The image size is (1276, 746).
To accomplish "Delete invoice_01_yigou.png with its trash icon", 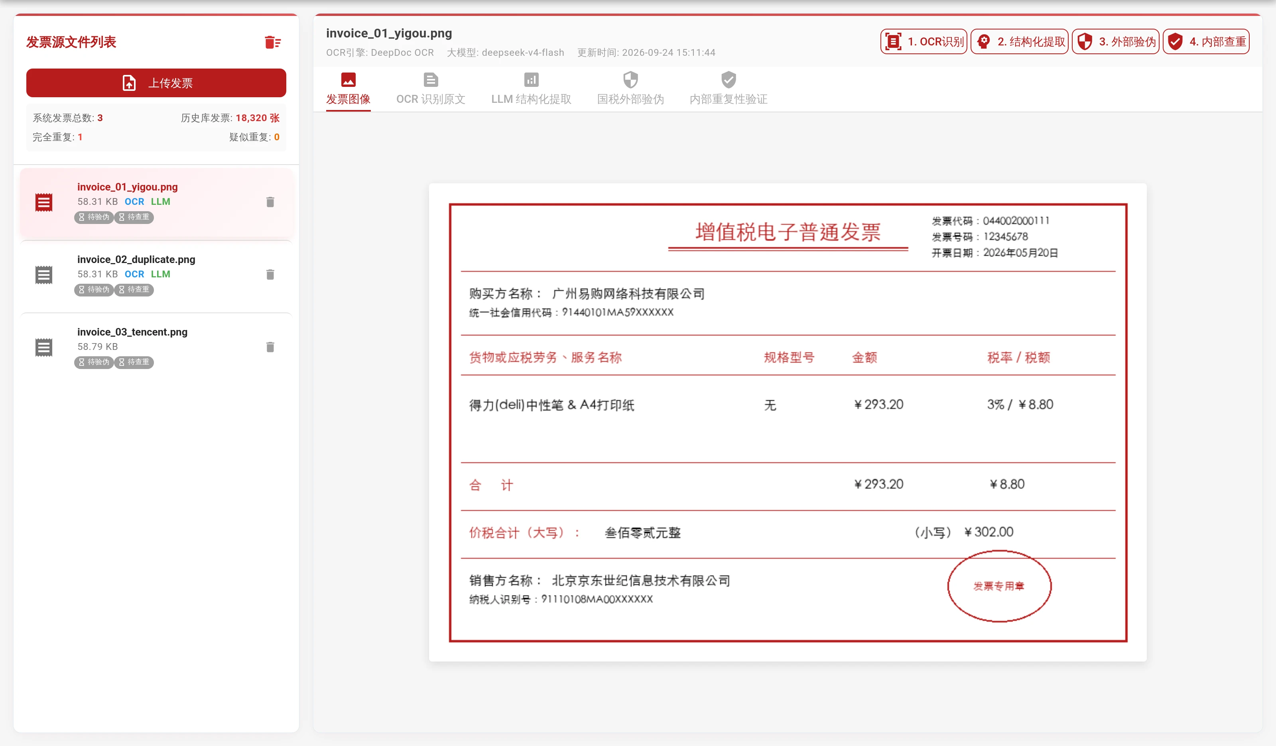I will pos(270,202).
